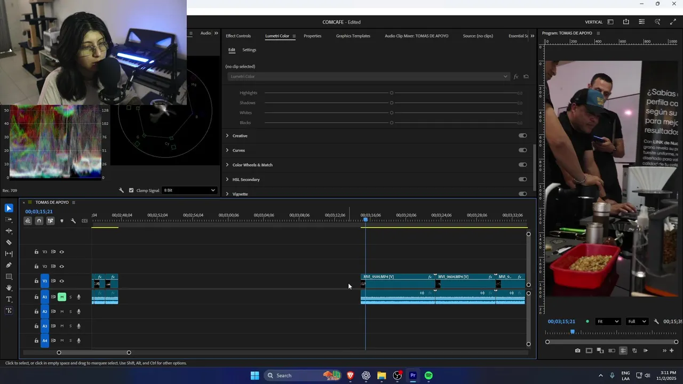
Task: Adjust the Whites slider
Action: coord(392,113)
